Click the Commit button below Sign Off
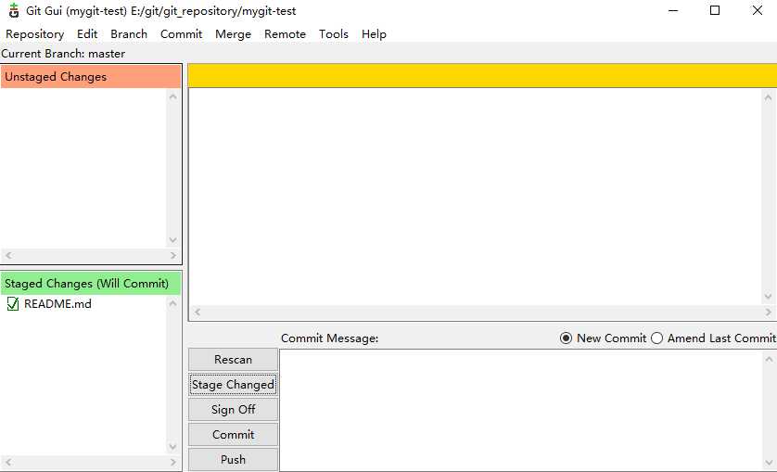 pos(233,435)
